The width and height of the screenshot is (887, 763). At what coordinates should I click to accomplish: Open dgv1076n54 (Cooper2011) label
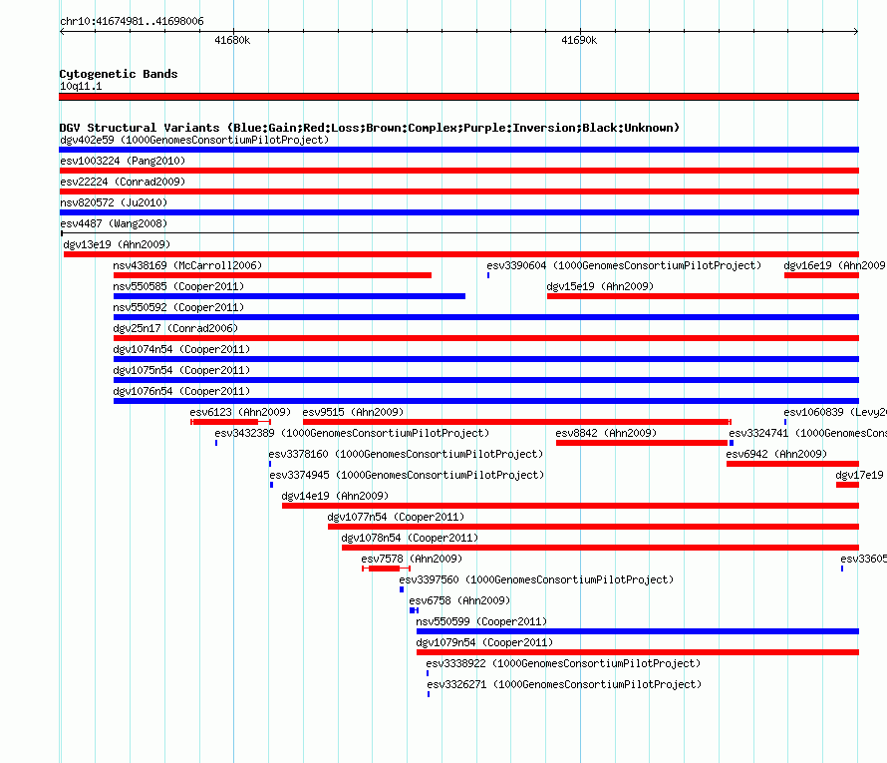181,391
